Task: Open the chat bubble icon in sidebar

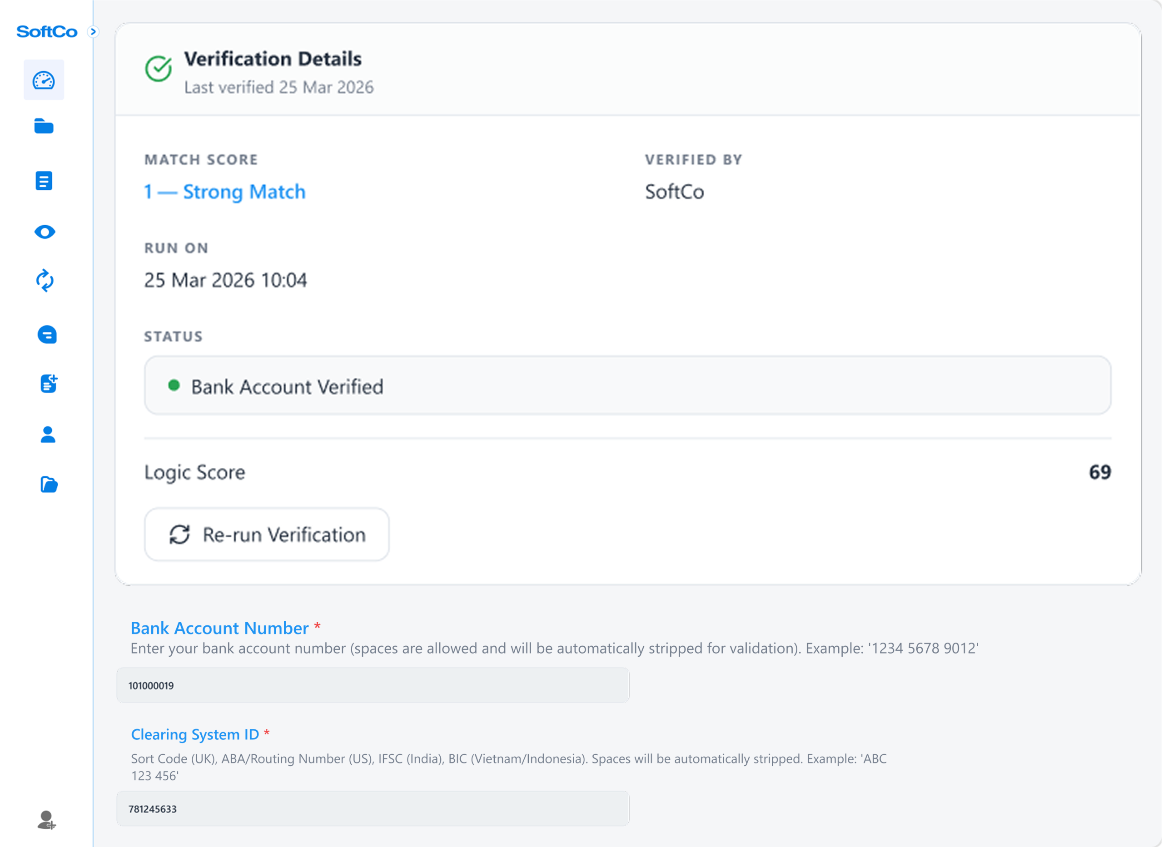Action: (x=47, y=335)
